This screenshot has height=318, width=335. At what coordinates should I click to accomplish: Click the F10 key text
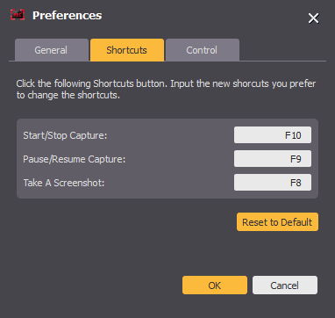[x=293, y=135]
